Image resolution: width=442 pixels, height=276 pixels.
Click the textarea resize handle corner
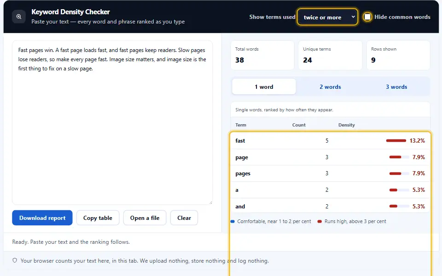(210, 202)
